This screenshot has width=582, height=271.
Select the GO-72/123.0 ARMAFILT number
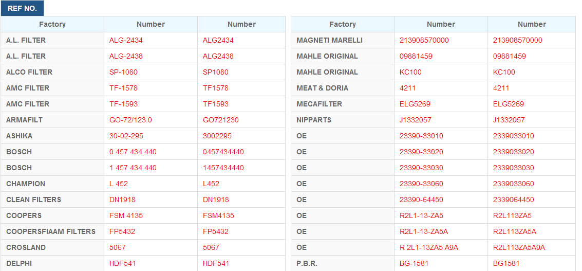[130, 120]
